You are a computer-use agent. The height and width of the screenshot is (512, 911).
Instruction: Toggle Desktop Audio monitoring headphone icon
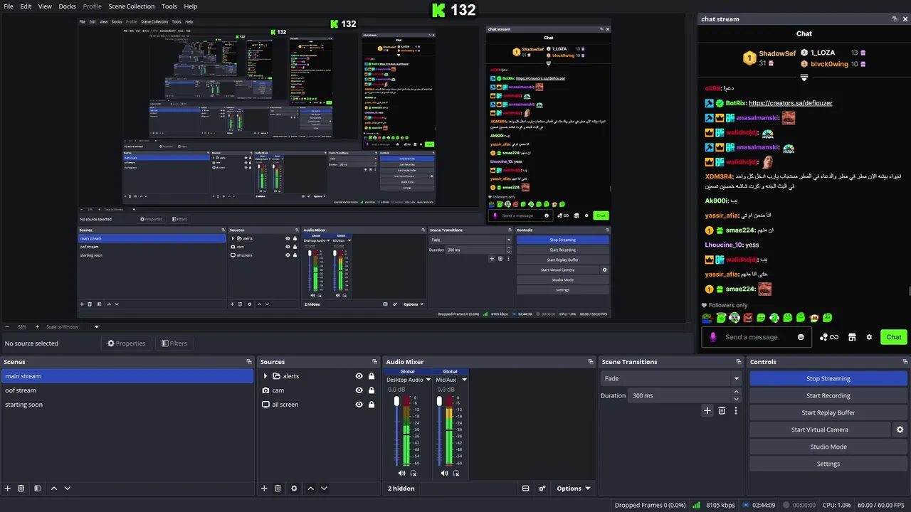pos(414,474)
